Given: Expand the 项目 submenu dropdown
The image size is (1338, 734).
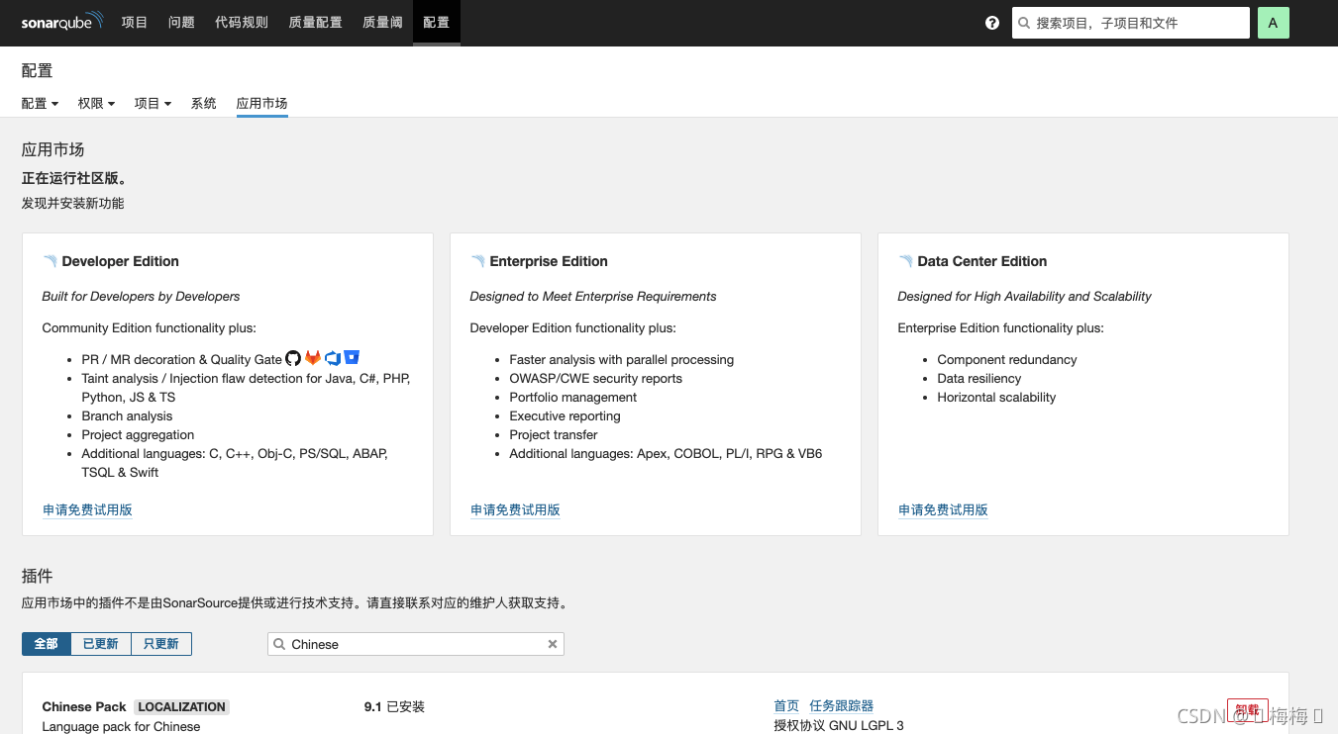Looking at the screenshot, I should [153, 103].
